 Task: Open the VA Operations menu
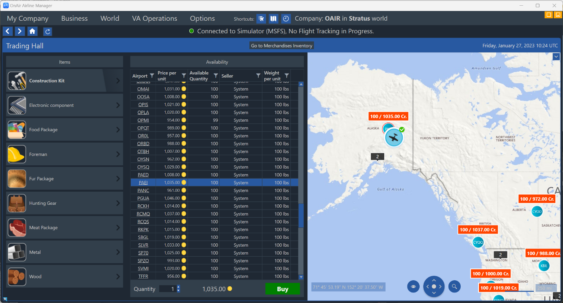coord(154,19)
